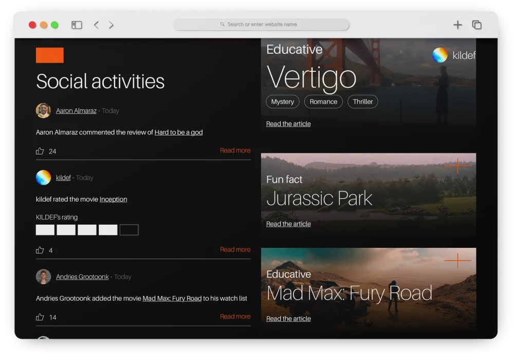Read more on Aaron Almaraz's activity
The width and height of the screenshot is (514, 353).
tap(235, 150)
